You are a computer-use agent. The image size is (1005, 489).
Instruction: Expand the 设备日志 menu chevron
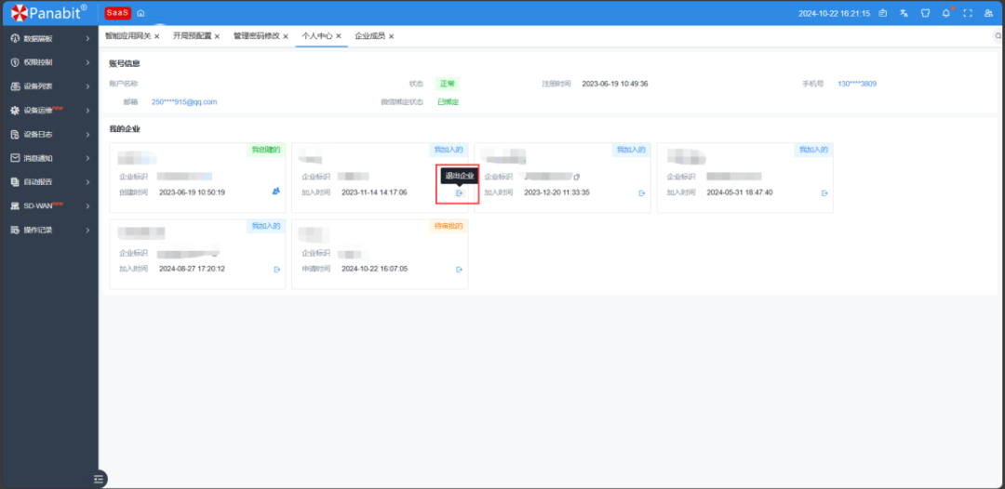pos(87,135)
